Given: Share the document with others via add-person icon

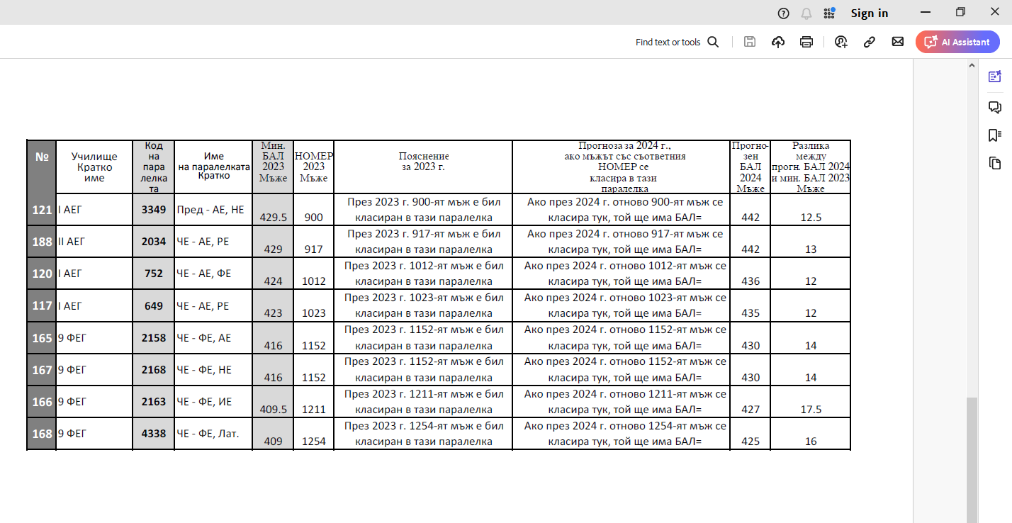Looking at the screenshot, I should (841, 42).
